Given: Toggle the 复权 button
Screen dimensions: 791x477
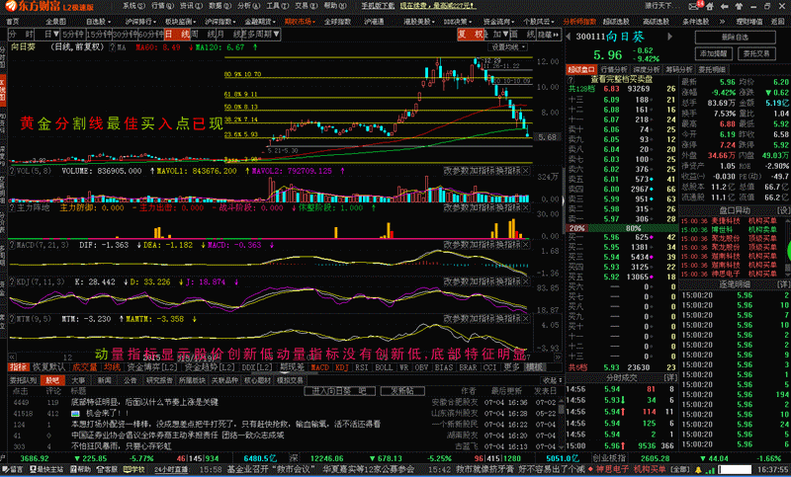Looking at the screenshot, I should click(x=472, y=35).
